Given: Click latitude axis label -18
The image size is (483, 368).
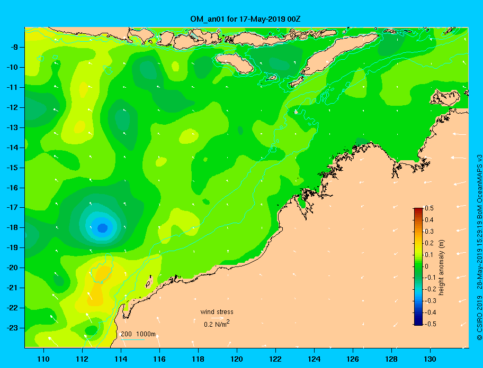Looking at the screenshot, I should point(12,227).
